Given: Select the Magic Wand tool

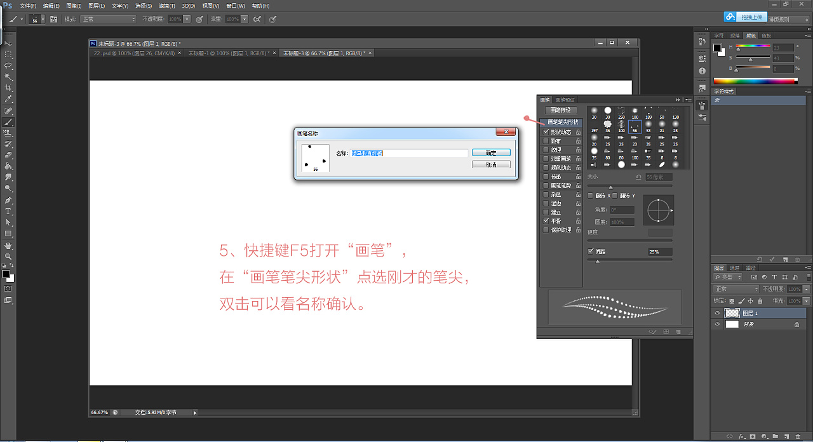Looking at the screenshot, I should click(x=9, y=77).
